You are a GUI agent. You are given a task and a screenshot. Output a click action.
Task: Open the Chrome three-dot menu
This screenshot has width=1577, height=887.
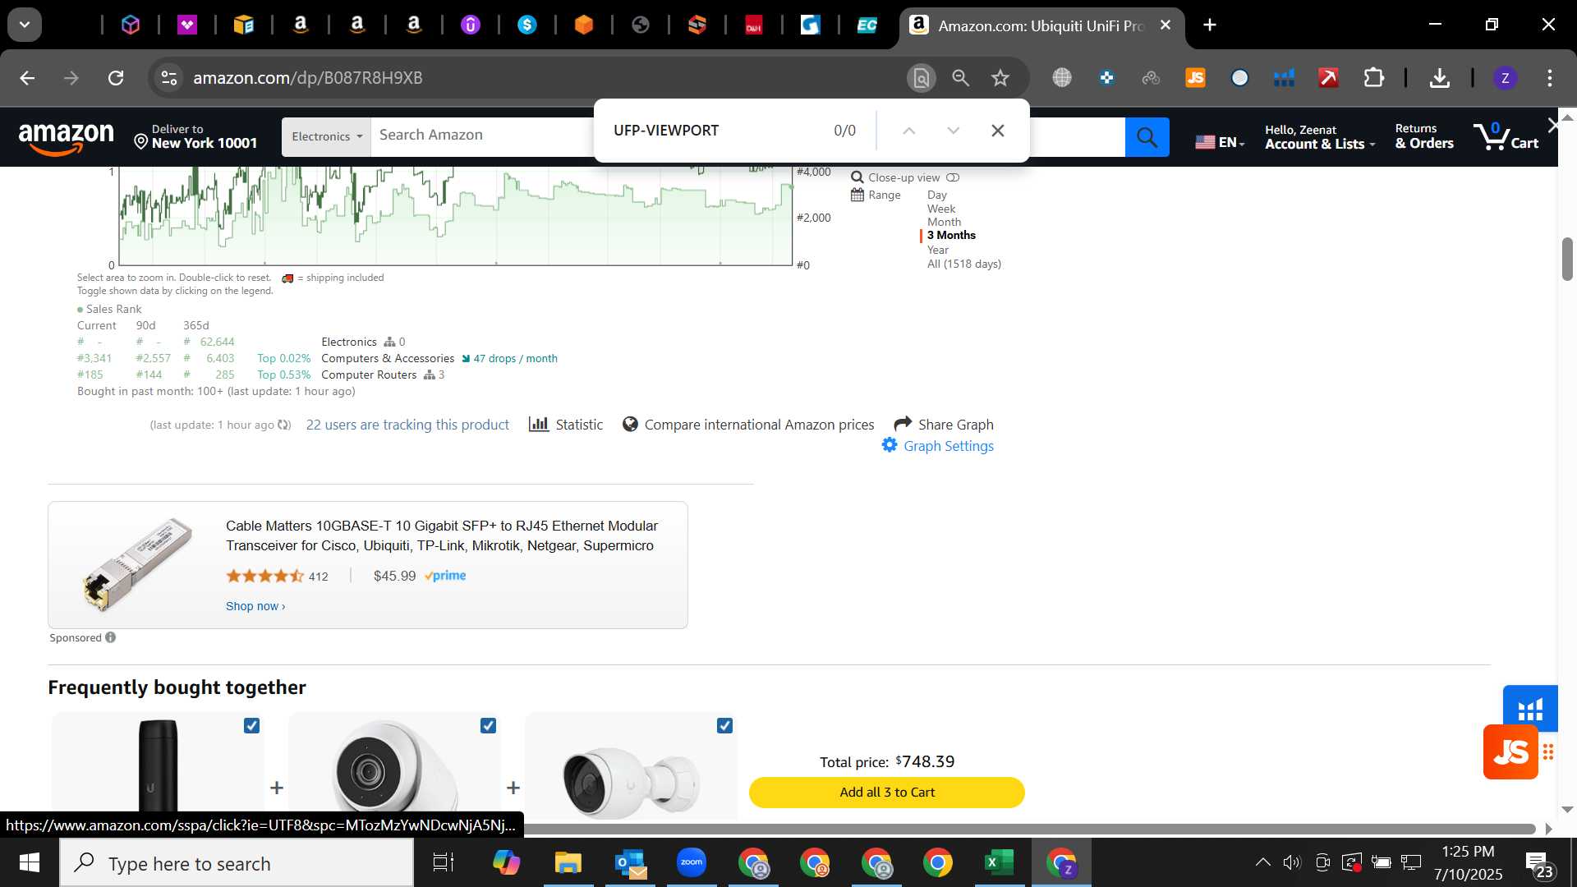pos(1550,78)
